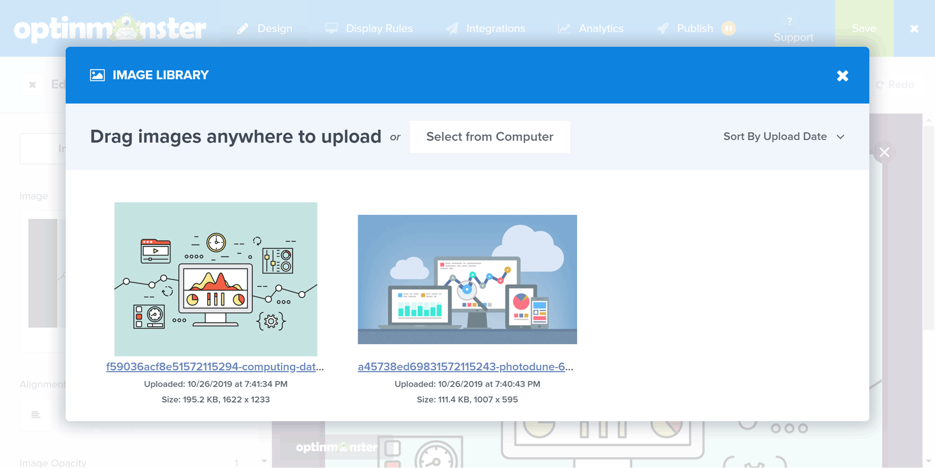Click the Redo button behind dialog

[895, 85]
